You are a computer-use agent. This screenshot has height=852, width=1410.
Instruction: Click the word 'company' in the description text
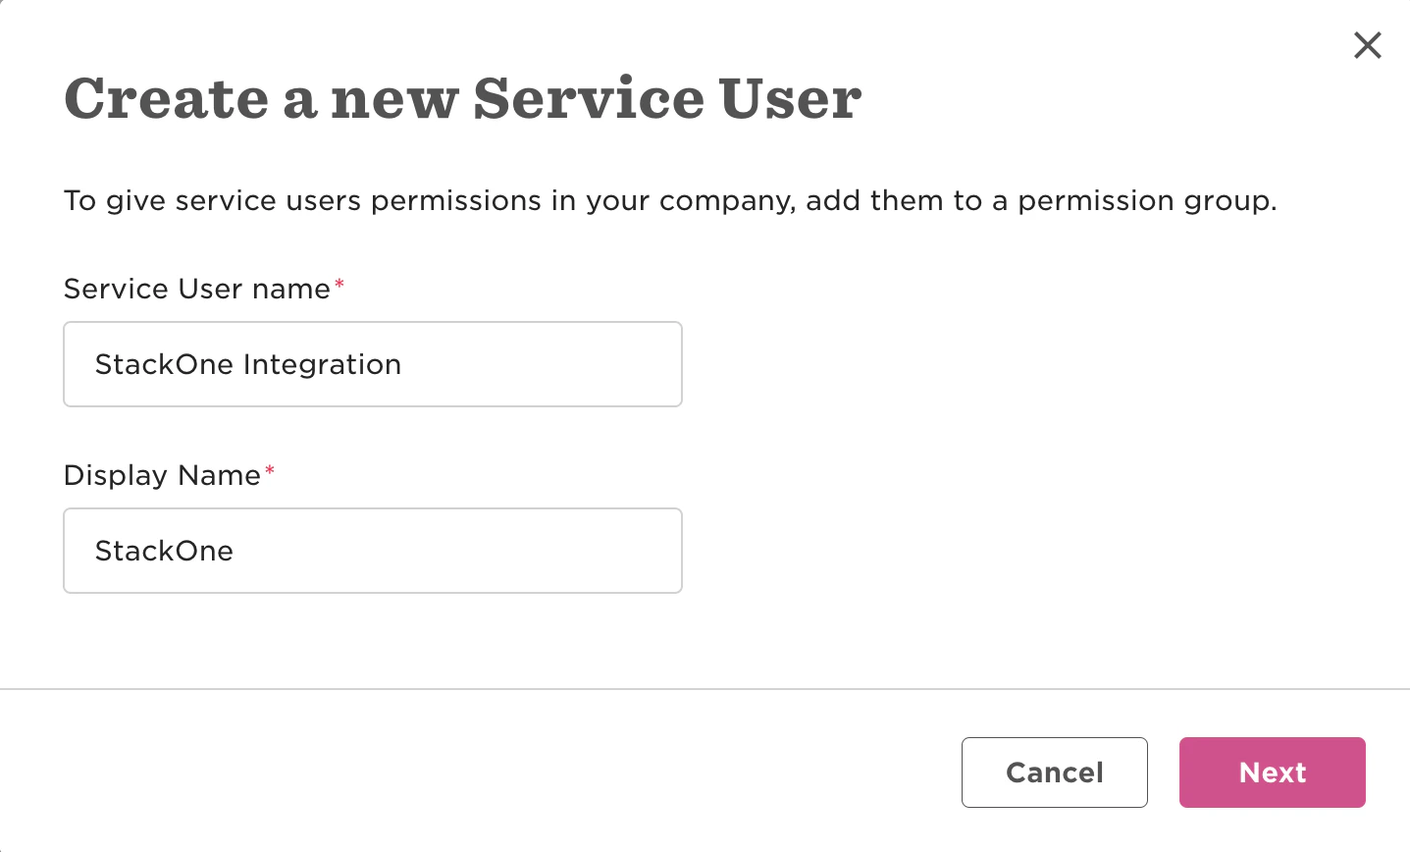click(x=725, y=203)
